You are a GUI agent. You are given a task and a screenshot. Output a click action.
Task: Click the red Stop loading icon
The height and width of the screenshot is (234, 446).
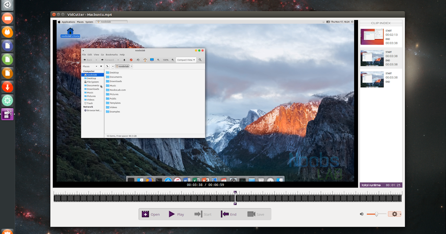(x=131, y=60)
